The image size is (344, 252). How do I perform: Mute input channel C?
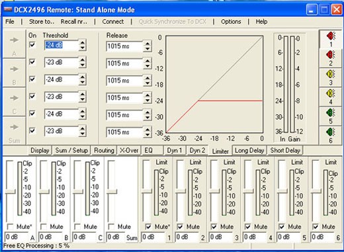77,226
